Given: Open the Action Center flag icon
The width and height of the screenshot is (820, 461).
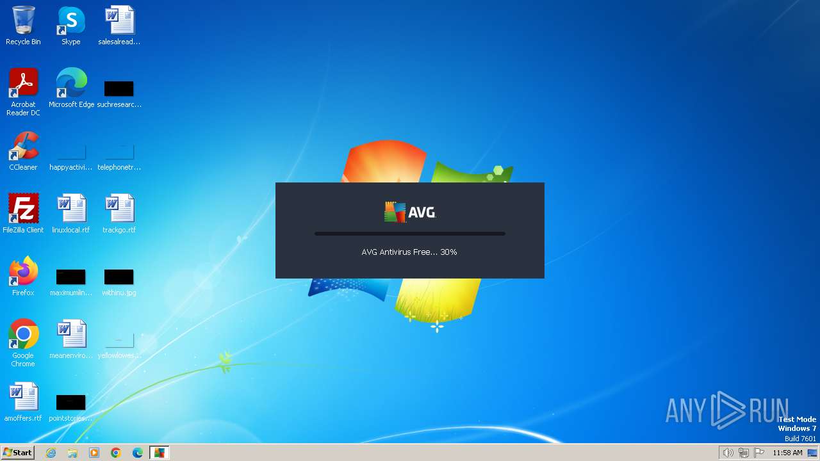Looking at the screenshot, I should point(759,453).
